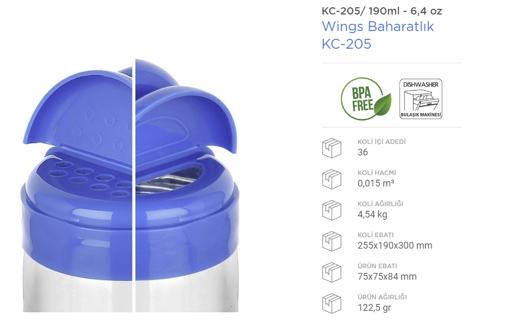The image size is (511, 332).
Task: Click the 0,015 m³ carton volume value
Action: point(376,183)
